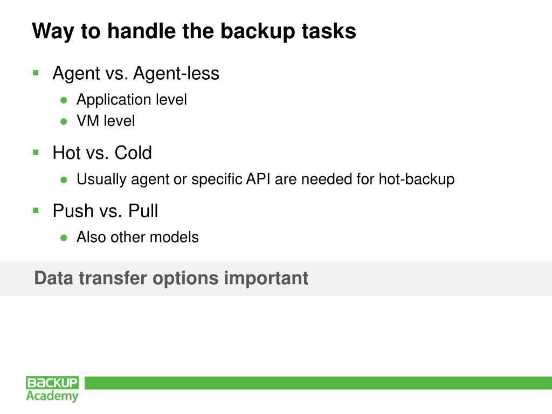Click the green square bullet beside Hot vs. Cold
The width and height of the screenshot is (552, 414).
[x=36, y=152]
